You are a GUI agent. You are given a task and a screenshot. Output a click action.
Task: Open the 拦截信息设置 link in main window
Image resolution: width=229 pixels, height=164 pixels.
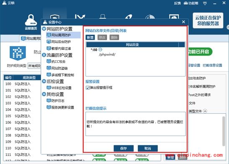[213, 65]
